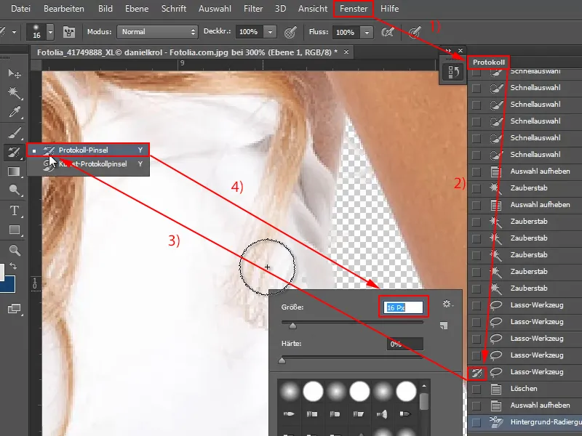The height and width of the screenshot is (436, 582).
Task: Select the Type tool
Action: click(14, 211)
